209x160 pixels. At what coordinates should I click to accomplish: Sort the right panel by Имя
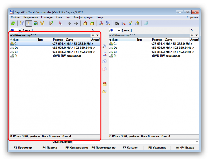click(x=122, y=40)
